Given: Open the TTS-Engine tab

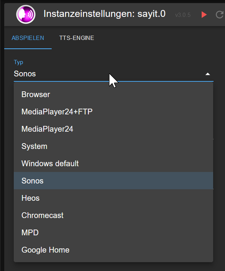Looking at the screenshot, I should (77, 38).
